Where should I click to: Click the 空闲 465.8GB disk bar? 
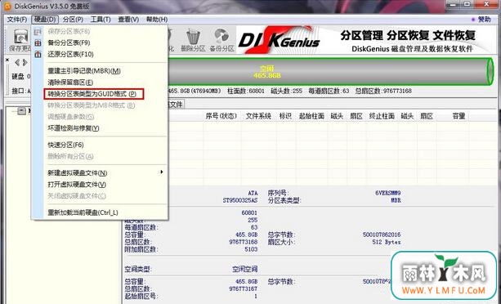coord(330,72)
